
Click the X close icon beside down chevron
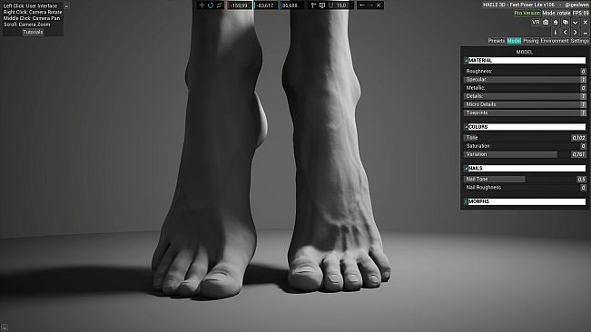coord(585,22)
